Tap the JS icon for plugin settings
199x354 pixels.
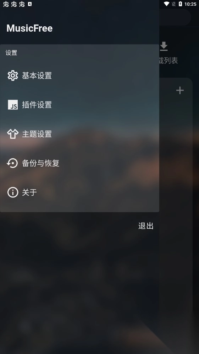[x=13, y=105]
